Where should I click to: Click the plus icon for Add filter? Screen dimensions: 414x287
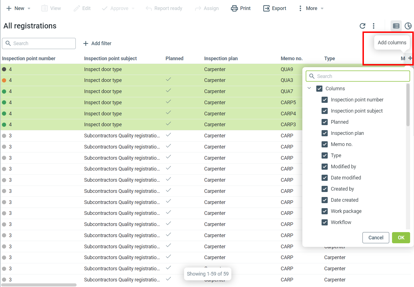coord(86,43)
